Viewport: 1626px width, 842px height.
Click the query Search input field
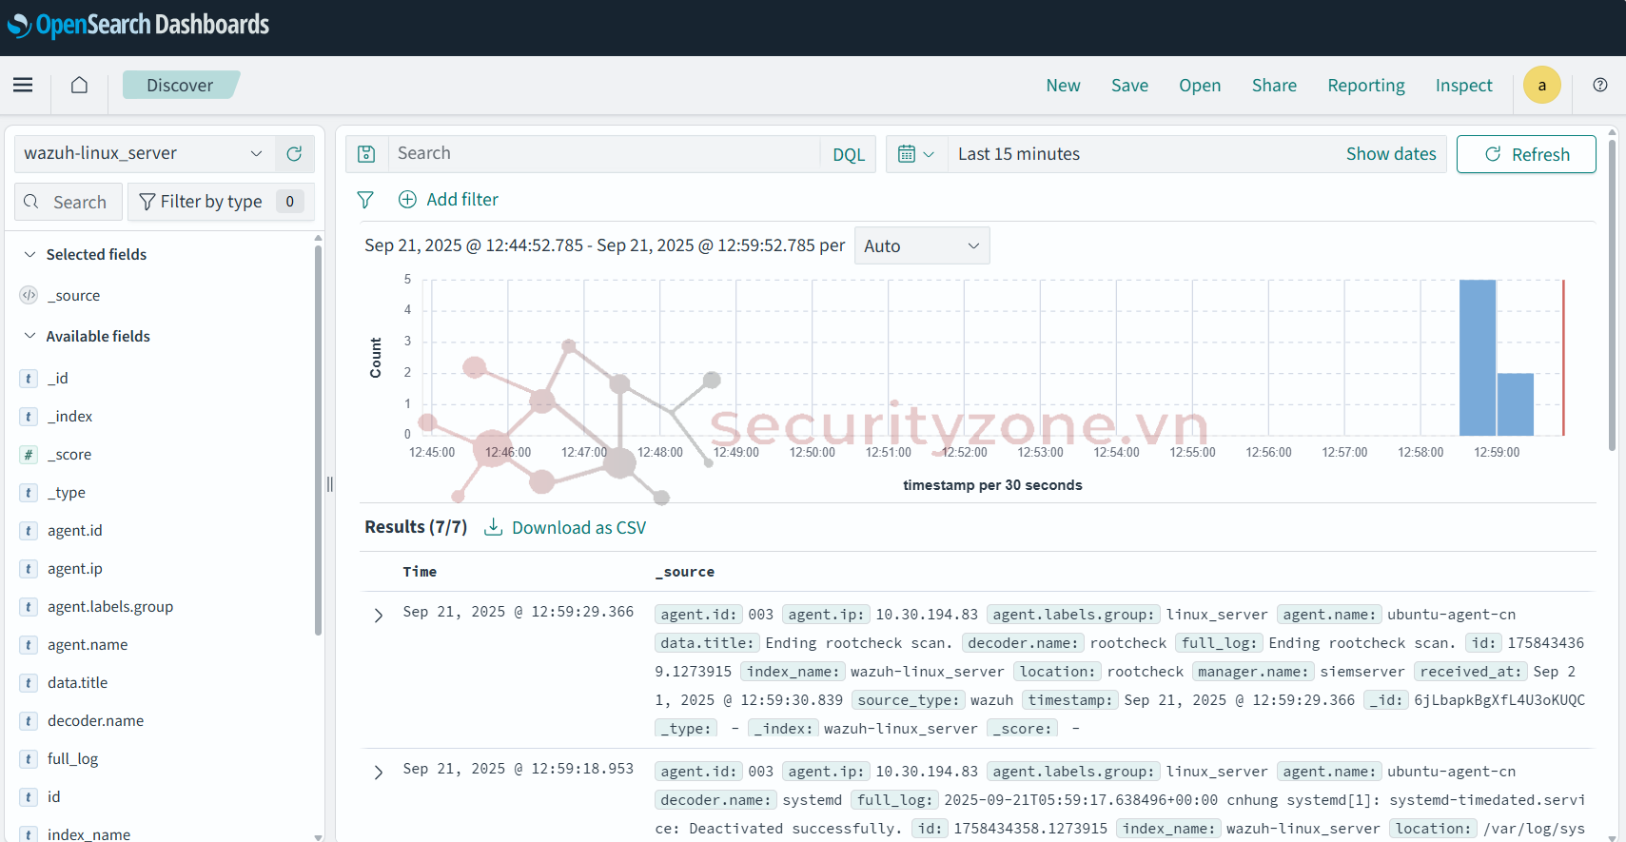pos(604,154)
